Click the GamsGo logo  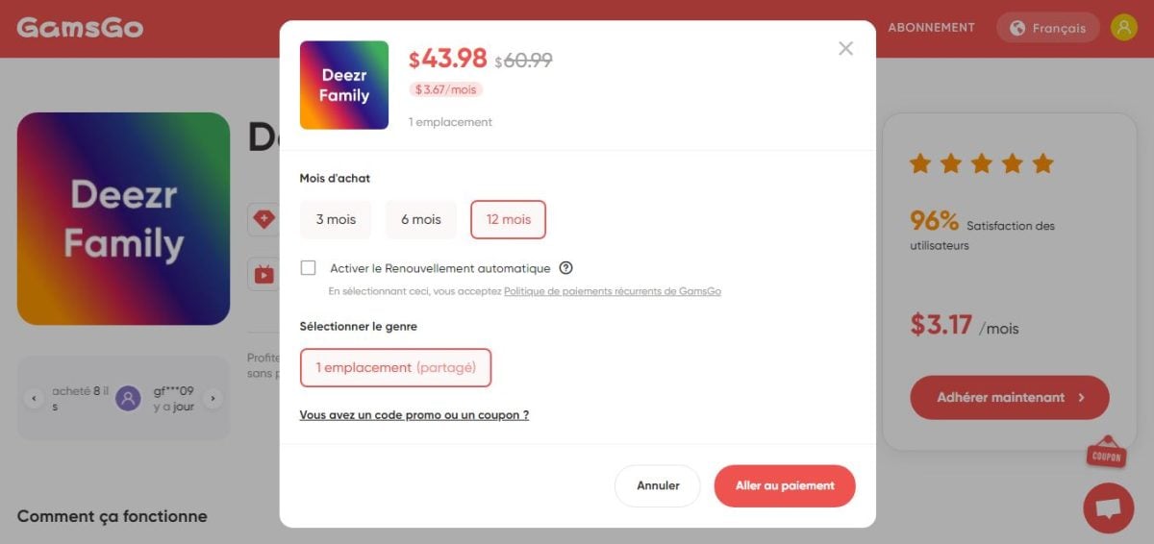pos(80,27)
